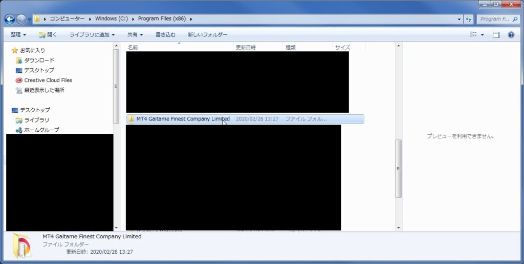Viewport: 524px width, 264px height.
Task: Minimize the Explorer window
Action: (x=485, y=4)
